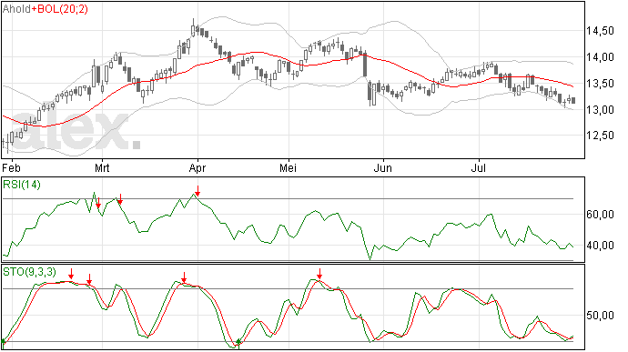
Task: Click the RSI(14) panel label
Action: pos(22,185)
